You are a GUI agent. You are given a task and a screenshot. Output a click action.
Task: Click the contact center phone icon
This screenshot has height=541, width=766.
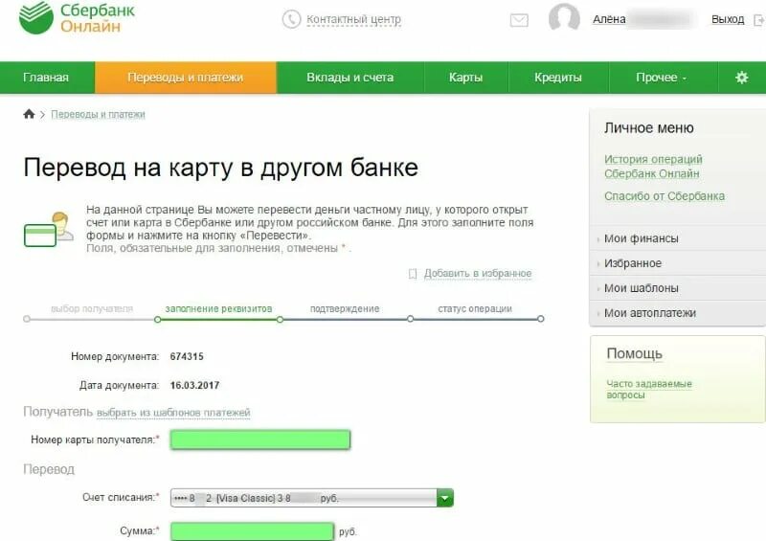[x=291, y=19]
